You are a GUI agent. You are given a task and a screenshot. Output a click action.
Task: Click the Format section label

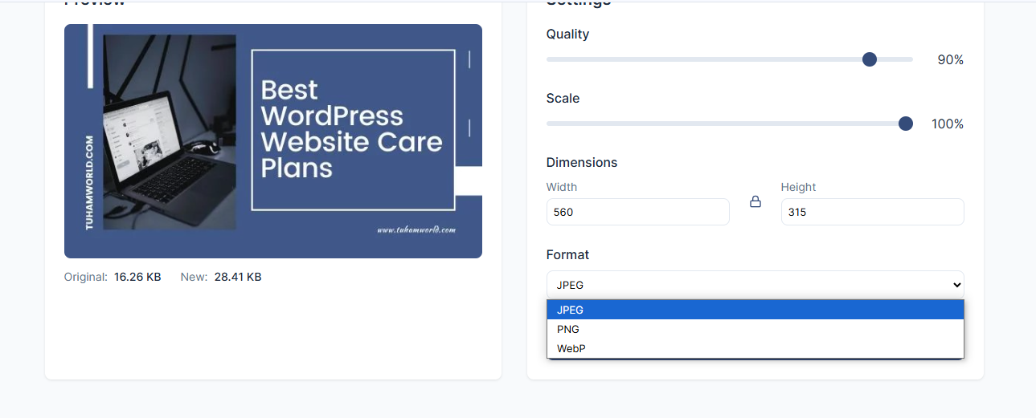567,254
